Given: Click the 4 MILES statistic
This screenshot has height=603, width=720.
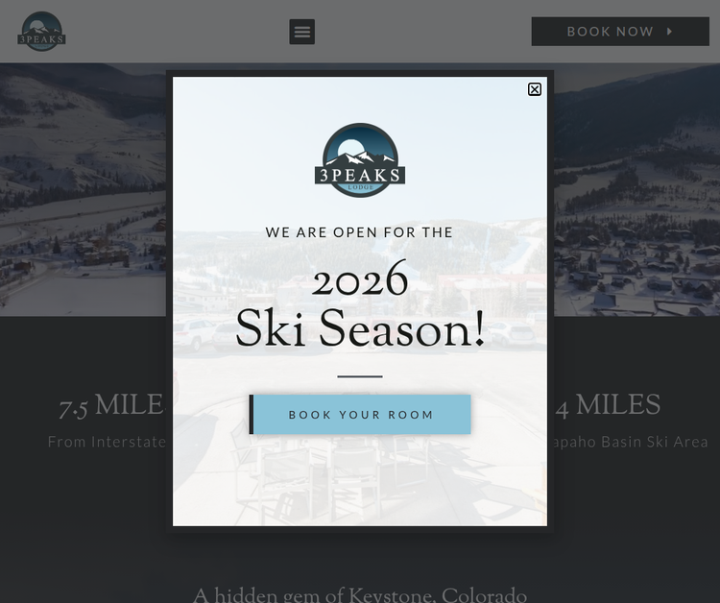Looking at the screenshot, I should point(608,406).
